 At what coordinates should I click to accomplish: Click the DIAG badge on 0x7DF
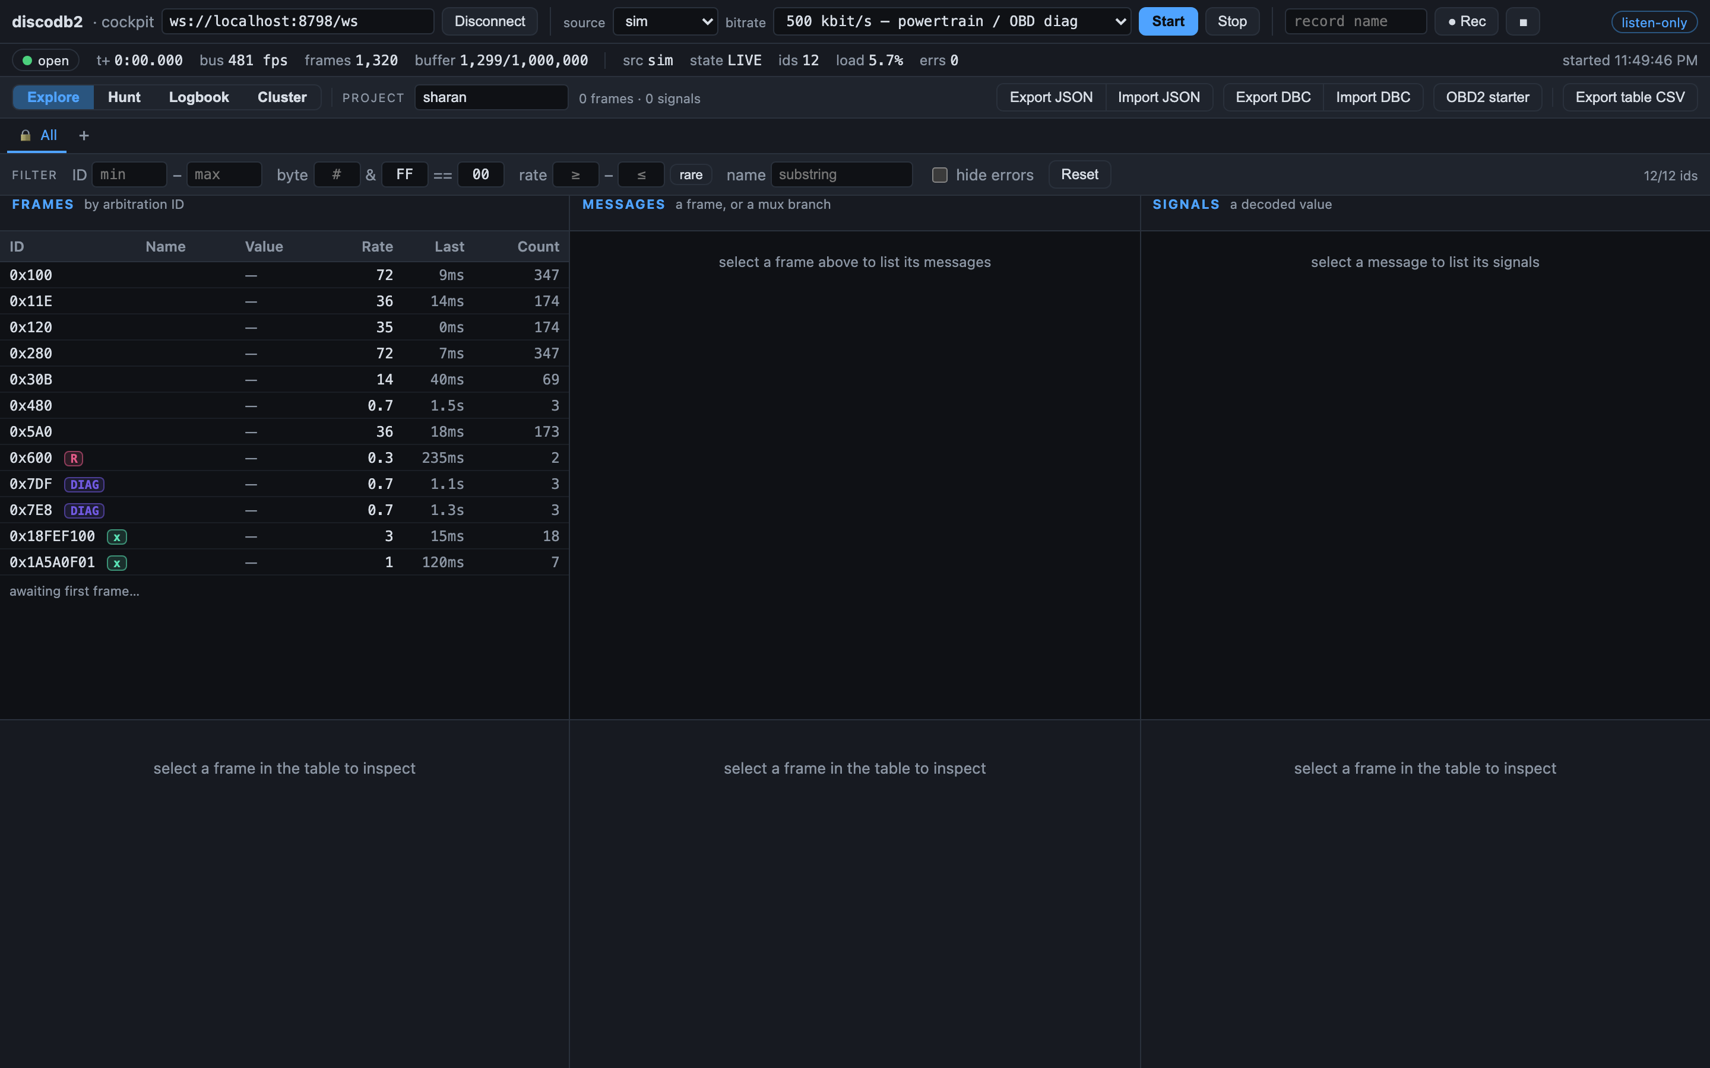tap(84, 485)
